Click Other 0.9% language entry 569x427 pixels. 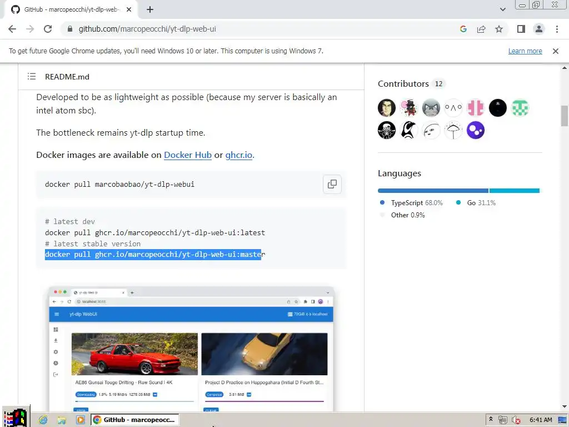(402, 215)
